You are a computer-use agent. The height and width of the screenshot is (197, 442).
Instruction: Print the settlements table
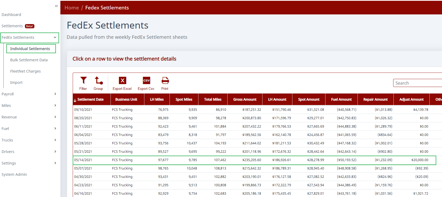pyautogui.click(x=165, y=84)
